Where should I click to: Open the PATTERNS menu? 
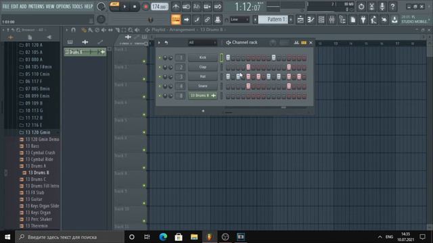[36, 6]
